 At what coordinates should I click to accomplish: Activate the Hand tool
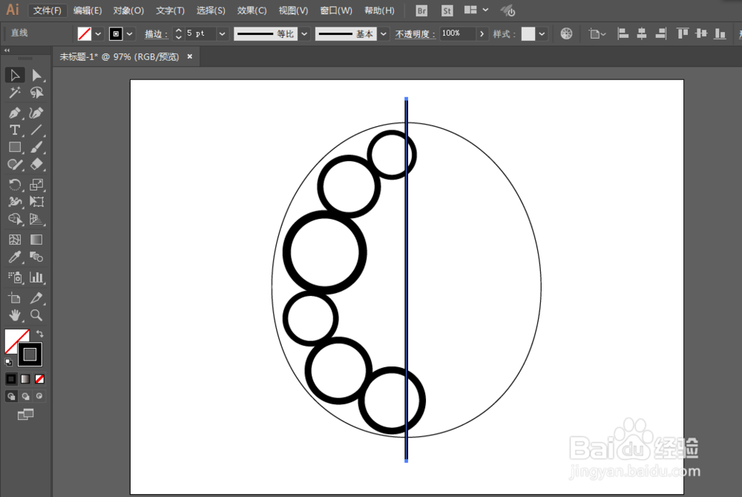pyautogui.click(x=15, y=315)
